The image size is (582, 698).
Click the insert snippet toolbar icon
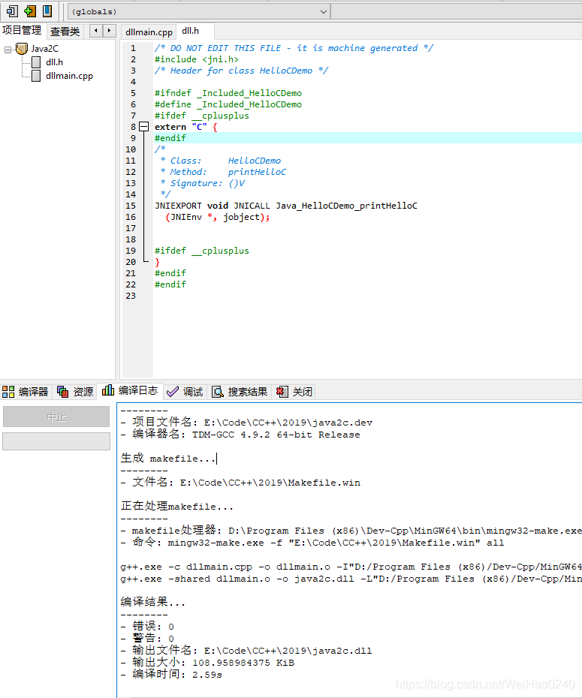pyautogui.click(x=12, y=11)
